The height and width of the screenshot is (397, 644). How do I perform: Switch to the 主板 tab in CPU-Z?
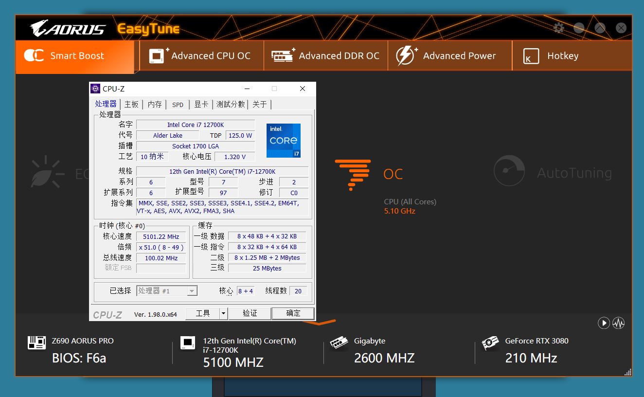click(x=131, y=105)
